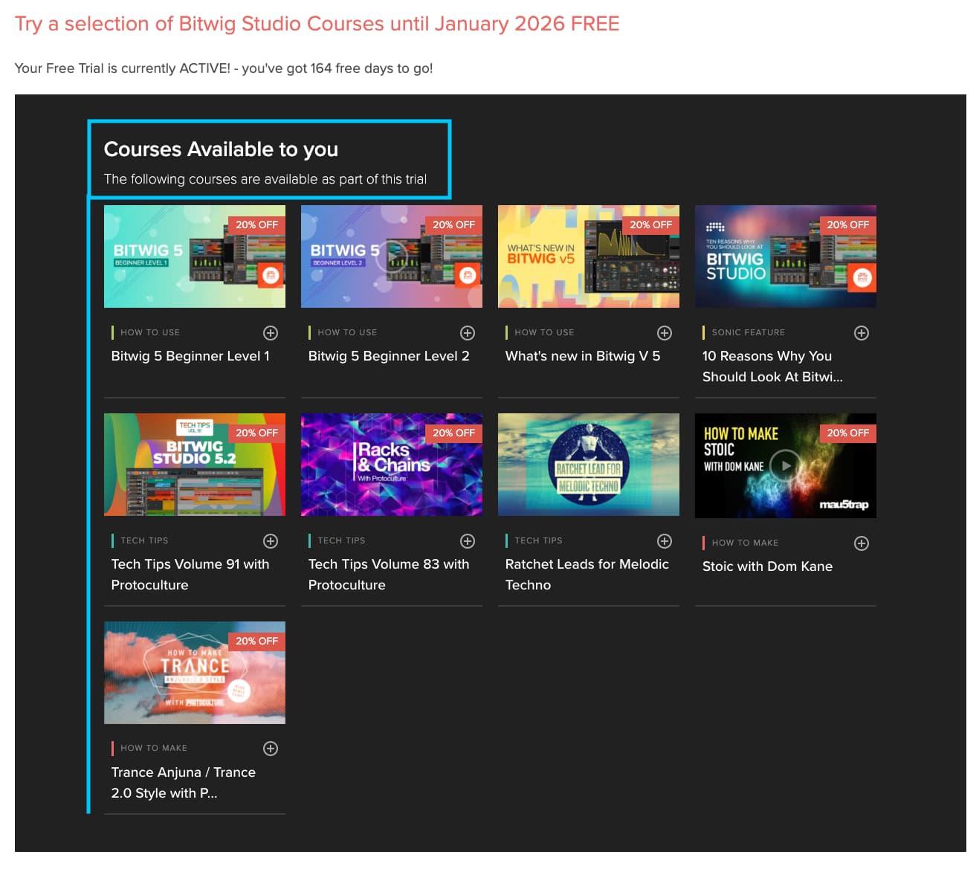Open What's new in Bitwig V 5 title
979x869 pixels.
click(583, 356)
